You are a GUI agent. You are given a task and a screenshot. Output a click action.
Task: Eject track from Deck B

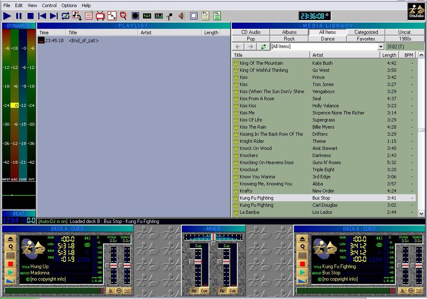pyautogui.click(x=302, y=239)
